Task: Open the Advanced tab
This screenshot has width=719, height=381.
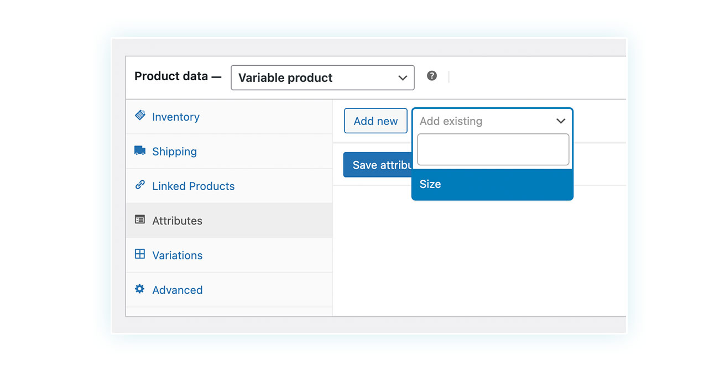Action: point(229,290)
